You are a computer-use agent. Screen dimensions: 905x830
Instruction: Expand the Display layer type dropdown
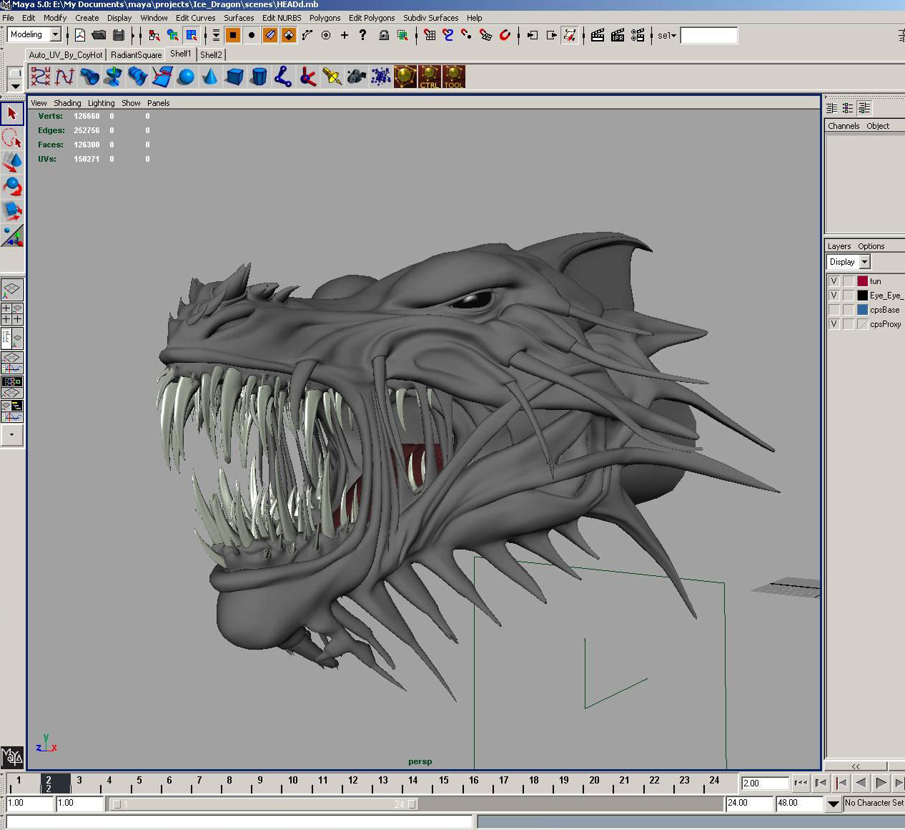tap(864, 262)
